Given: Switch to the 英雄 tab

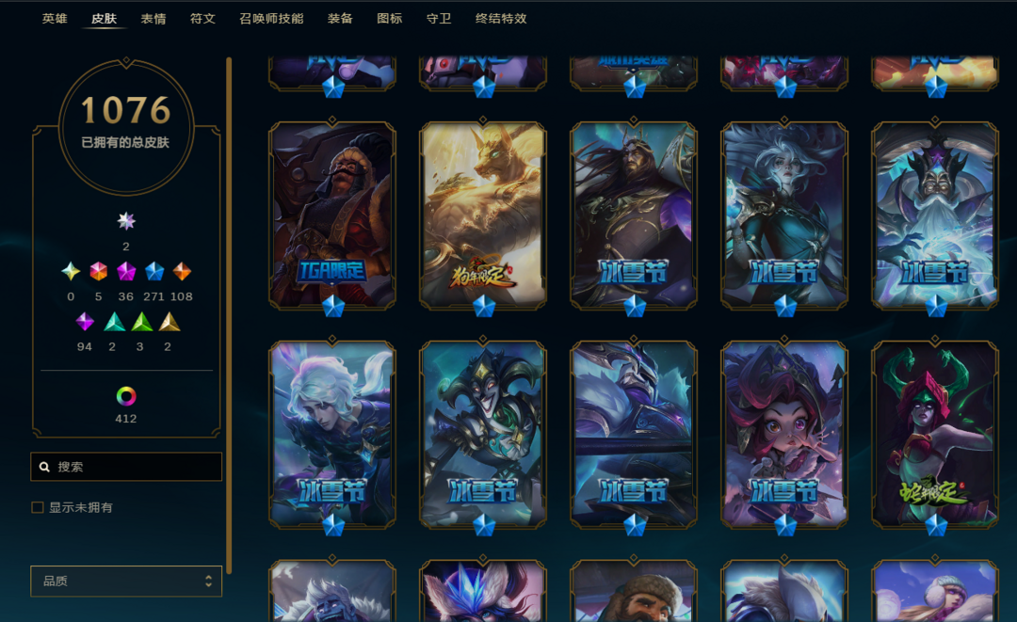Looking at the screenshot, I should pyautogui.click(x=56, y=19).
